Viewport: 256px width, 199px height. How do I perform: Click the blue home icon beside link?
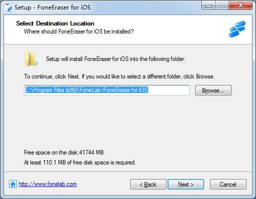pos(13,184)
